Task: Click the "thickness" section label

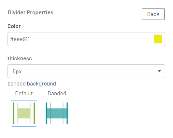Action: [20, 58]
